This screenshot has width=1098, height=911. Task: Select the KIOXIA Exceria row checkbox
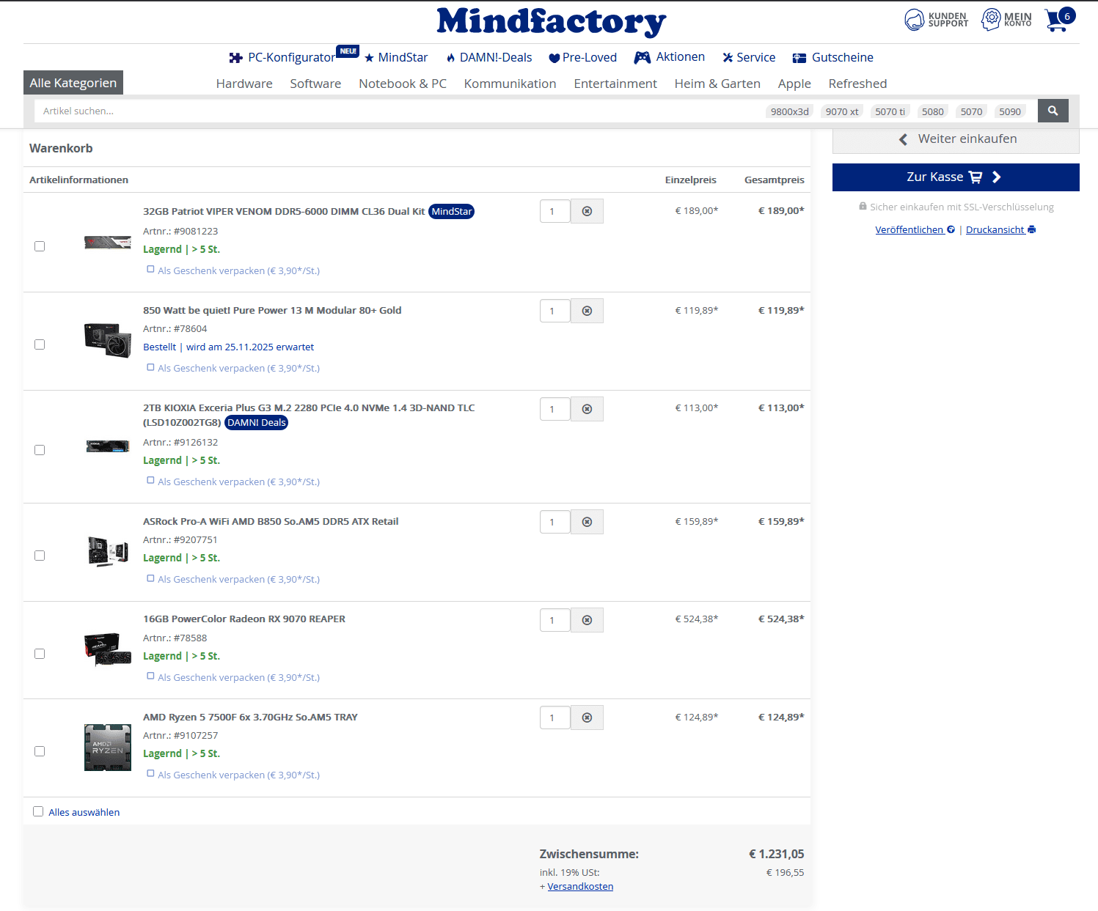click(x=40, y=450)
